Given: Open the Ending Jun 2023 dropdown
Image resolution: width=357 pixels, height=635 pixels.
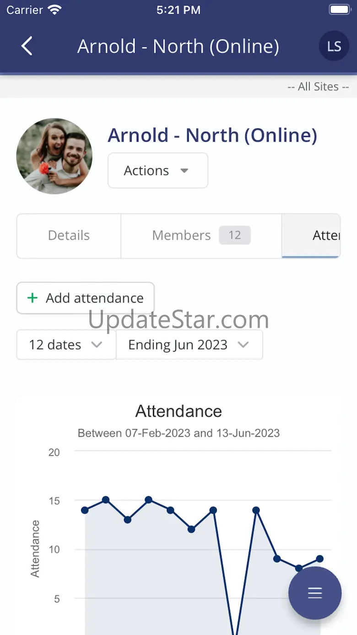Looking at the screenshot, I should coord(189,345).
